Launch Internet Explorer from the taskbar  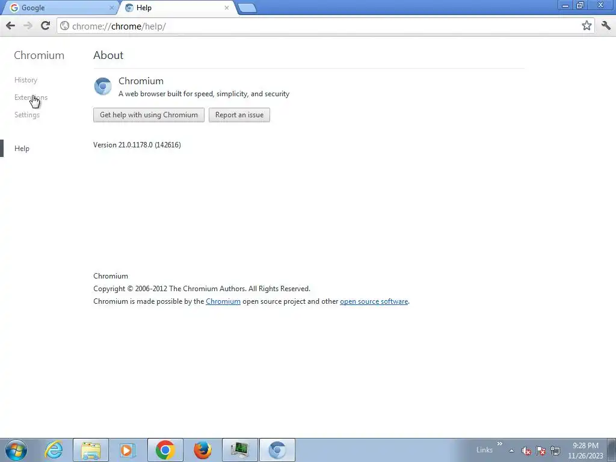(x=54, y=450)
